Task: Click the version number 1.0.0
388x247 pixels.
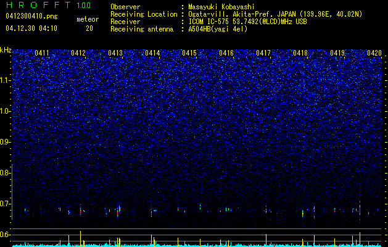Action: click(84, 6)
